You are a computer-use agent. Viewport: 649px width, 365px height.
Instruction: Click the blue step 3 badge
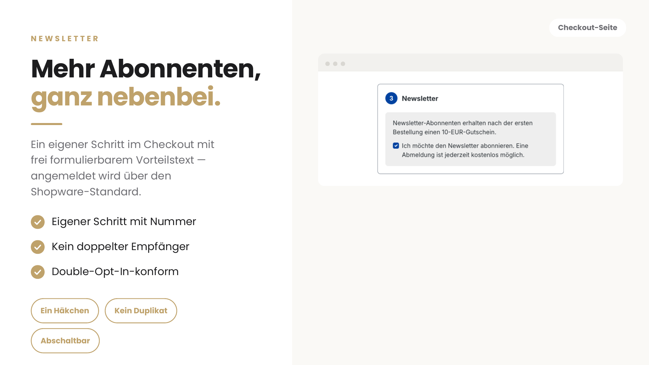[x=391, y=98]
